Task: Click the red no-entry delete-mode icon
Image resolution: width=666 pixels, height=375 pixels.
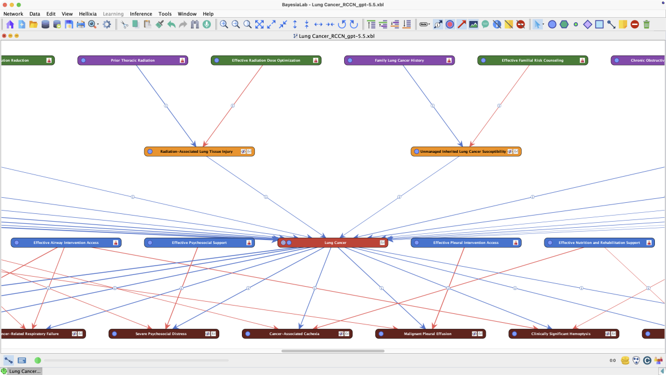Action: (x=635, y=24)
